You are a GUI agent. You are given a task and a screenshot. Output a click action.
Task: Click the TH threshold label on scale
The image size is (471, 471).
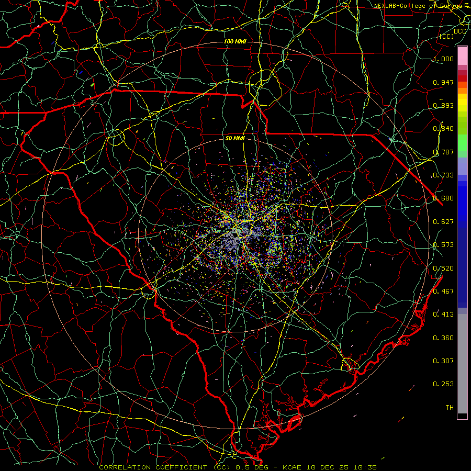450,407
